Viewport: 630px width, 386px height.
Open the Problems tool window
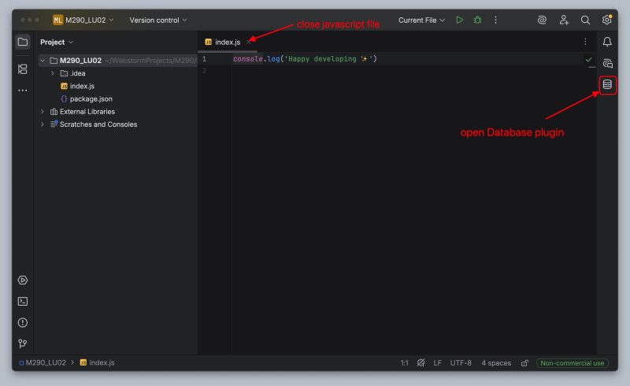[23, 322]
